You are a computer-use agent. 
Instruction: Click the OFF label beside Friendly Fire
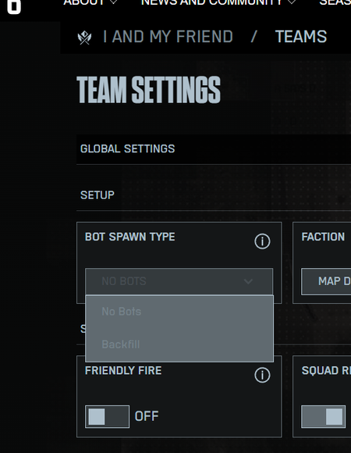[147, 416]
